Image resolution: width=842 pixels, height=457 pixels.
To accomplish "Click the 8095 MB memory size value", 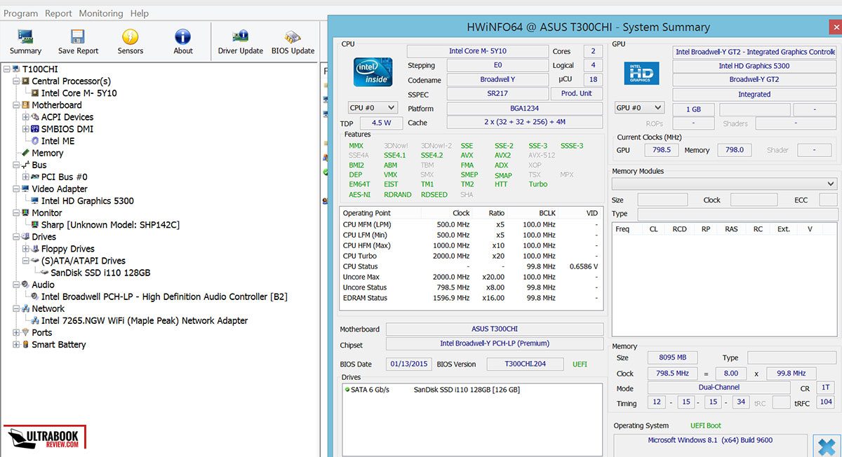I will click(672, 357).
